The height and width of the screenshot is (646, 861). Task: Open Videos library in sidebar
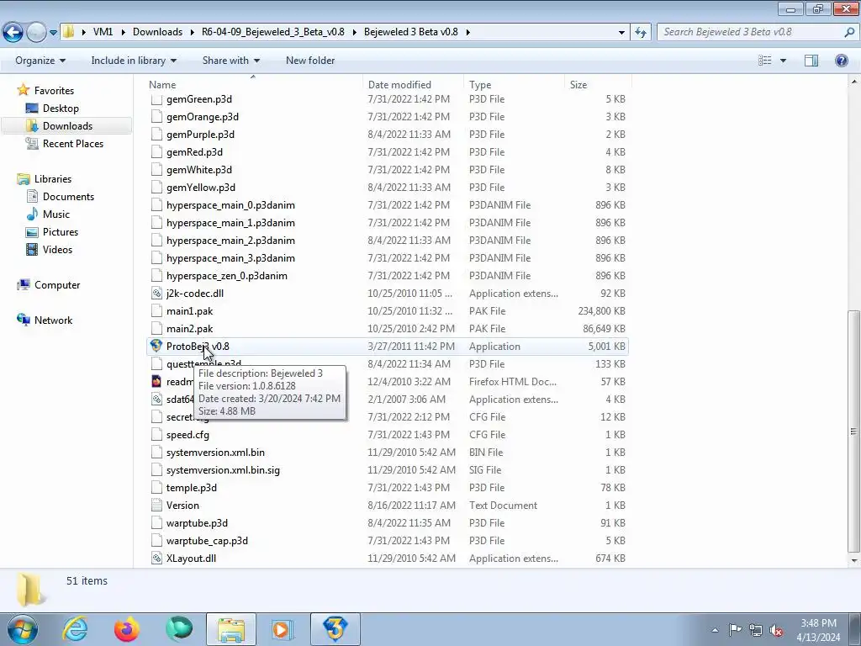pos(57,249)
